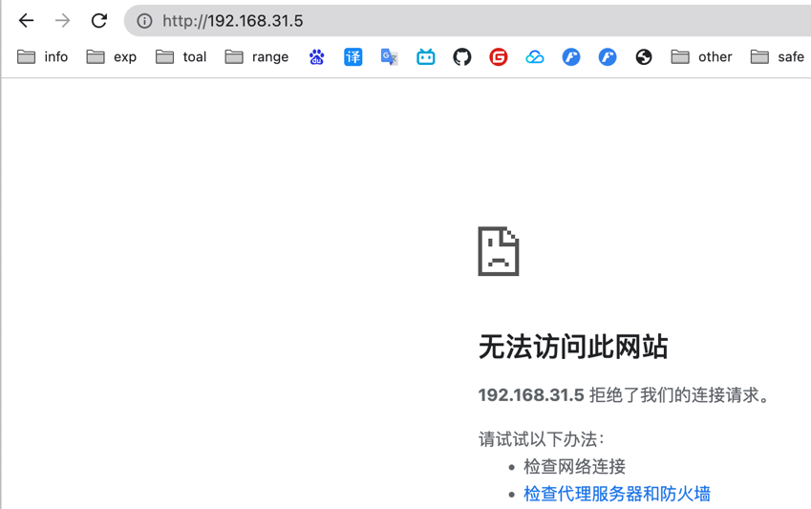Open the safe bookmark folder
This screenshot has width=811, height=509.
click(x=778, y=57)
